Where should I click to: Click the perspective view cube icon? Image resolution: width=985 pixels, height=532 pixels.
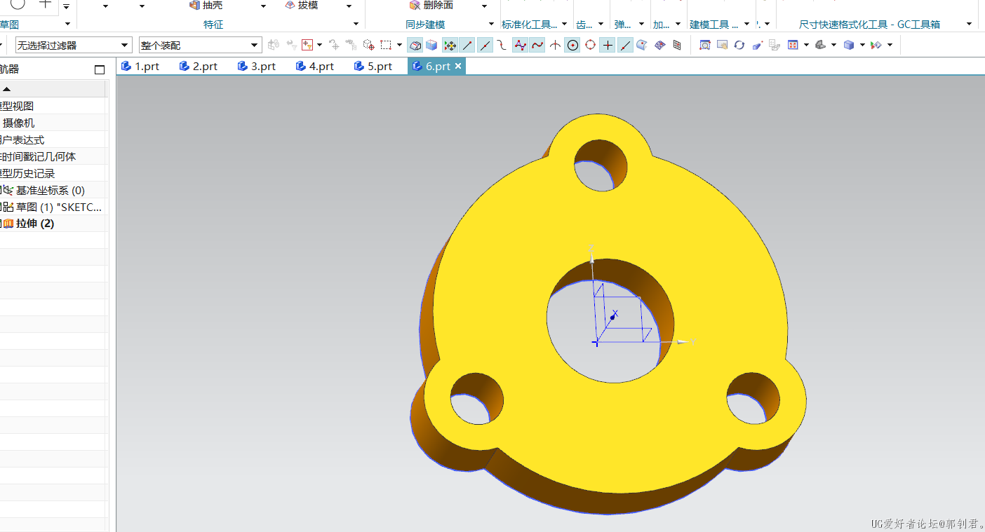(x=758, y=45)
